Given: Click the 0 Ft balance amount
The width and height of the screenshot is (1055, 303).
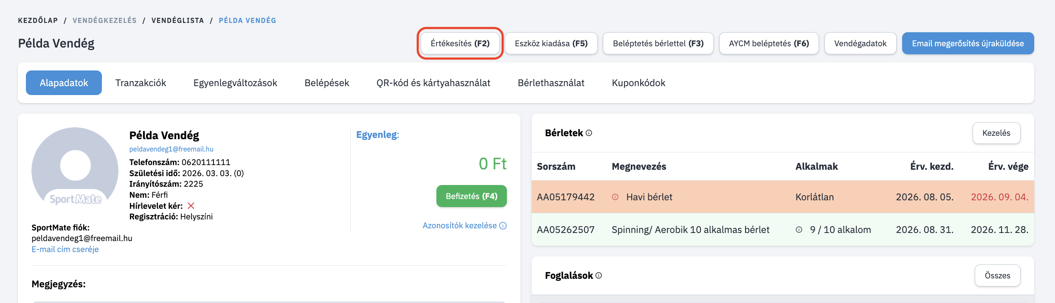Looking at the screenshot, I should tap(492, 164).
